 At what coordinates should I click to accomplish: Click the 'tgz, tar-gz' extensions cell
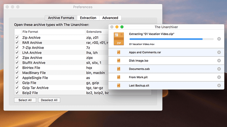(x=95, y=88)
